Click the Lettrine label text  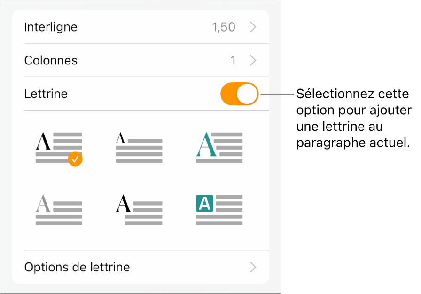click(x=46, y=94)
